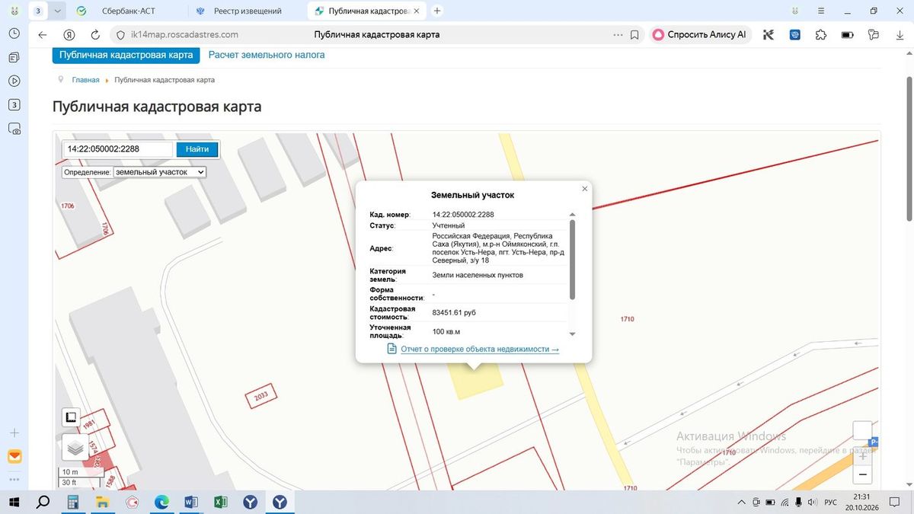
Task: Bookmark the page with bookmark icon
Action: click(x=634, y=35)
